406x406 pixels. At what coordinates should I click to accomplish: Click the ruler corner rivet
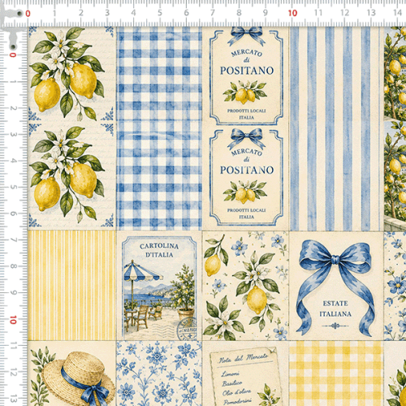(x=19, y=13)
